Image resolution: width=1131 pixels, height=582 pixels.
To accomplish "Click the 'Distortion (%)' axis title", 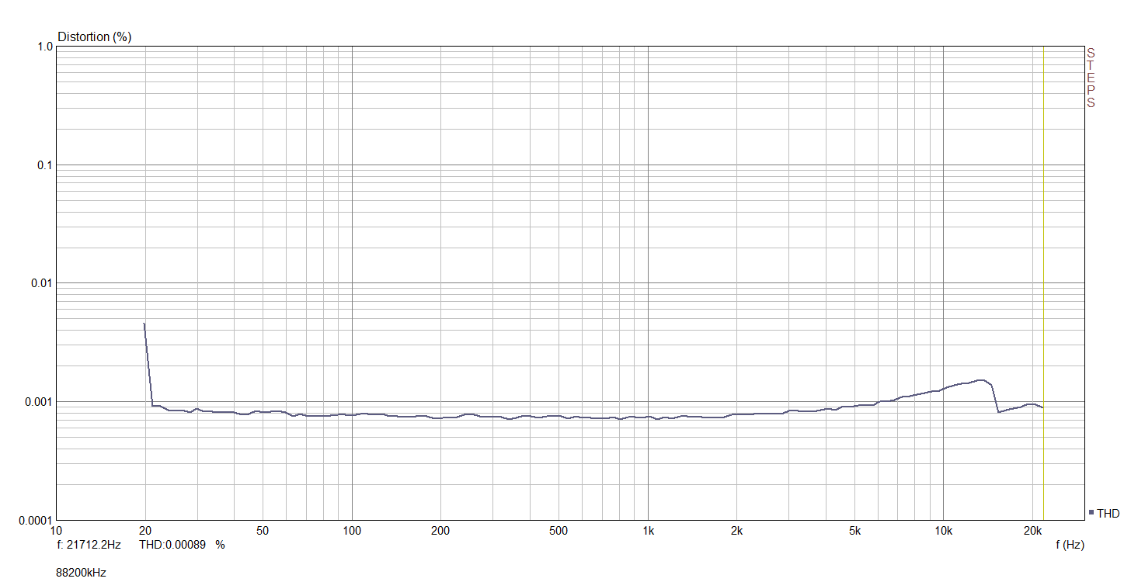I will pos(95,36).
